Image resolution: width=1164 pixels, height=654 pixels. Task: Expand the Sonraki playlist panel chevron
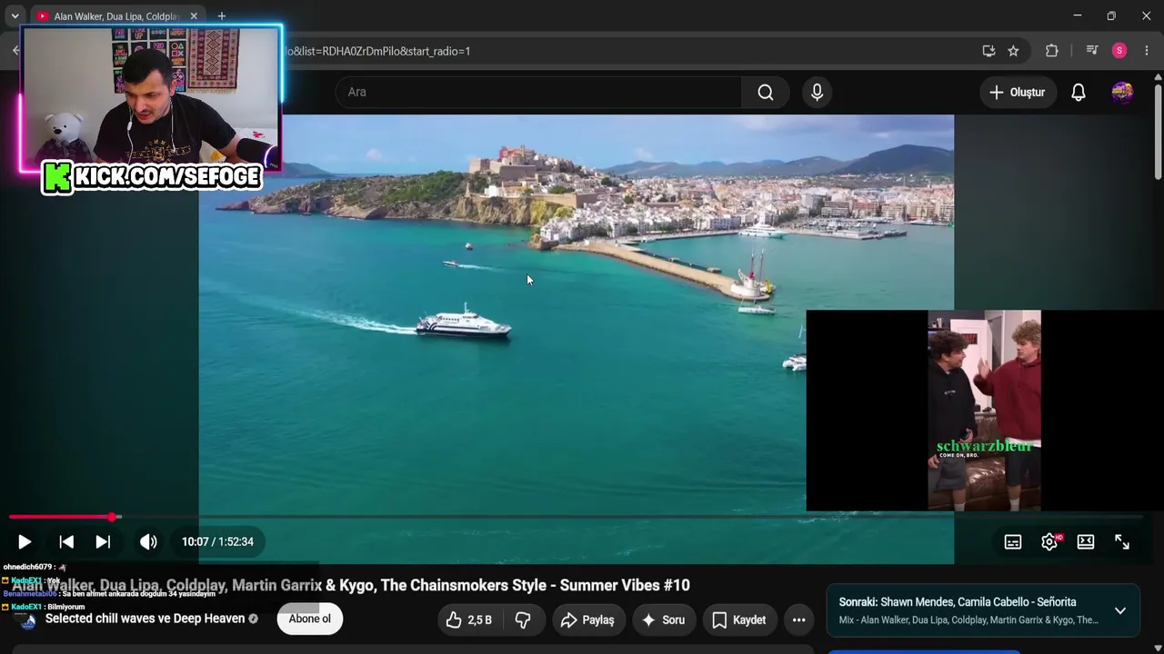(x=1120, y=610)
